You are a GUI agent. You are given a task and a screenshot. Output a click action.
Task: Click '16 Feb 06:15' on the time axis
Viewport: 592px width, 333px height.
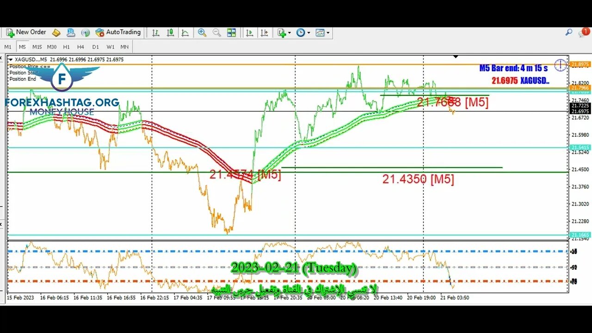tap(55, 298)
